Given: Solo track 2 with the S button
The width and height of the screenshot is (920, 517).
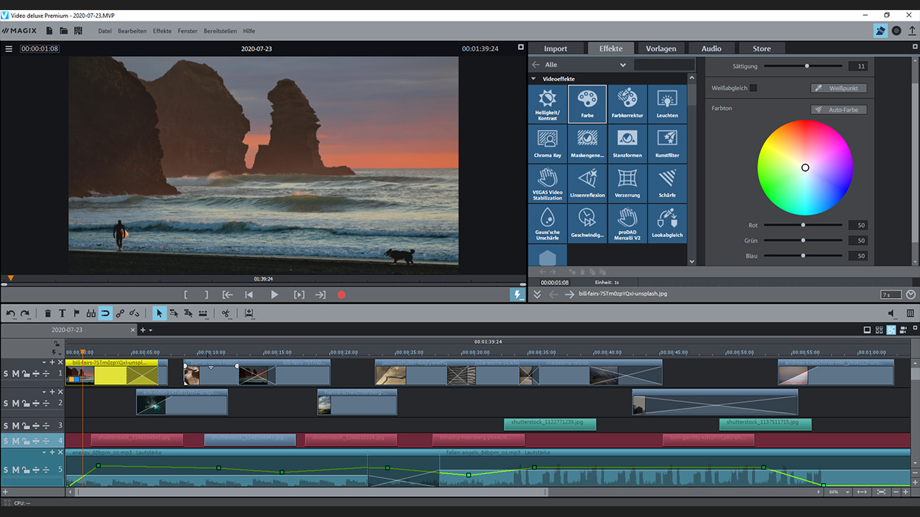Looking at the screenshot, I should click(x=6, y=403).
